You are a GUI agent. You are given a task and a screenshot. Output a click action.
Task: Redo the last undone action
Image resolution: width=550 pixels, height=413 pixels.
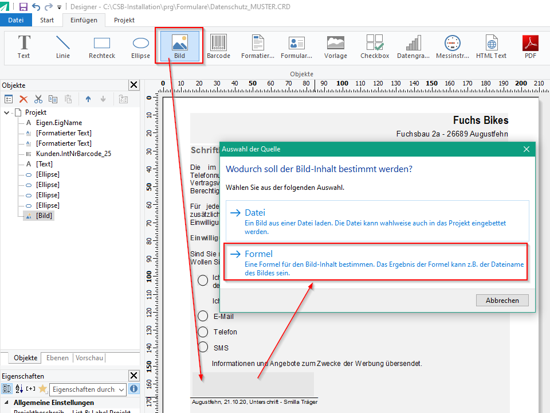click(48, 7)
